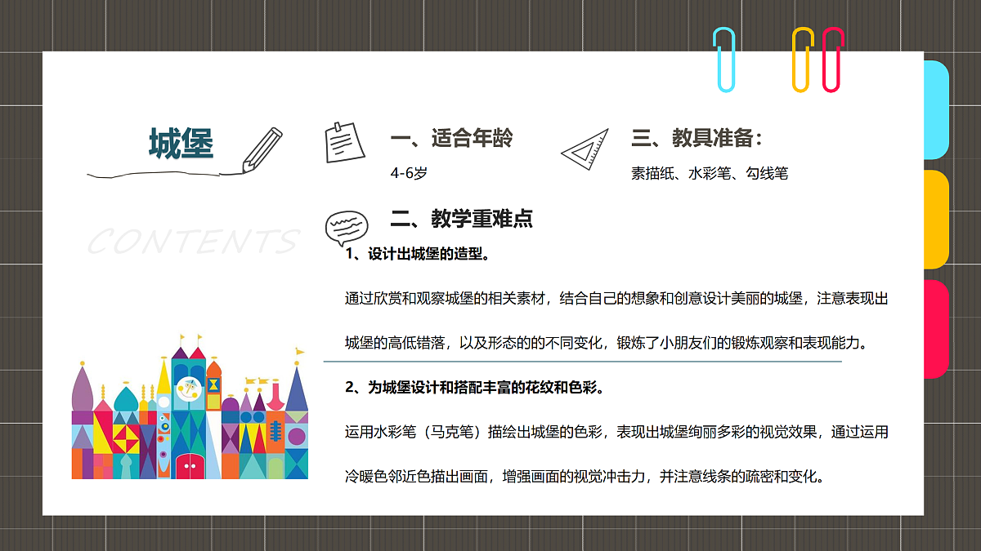Click the heading 三、教具准备：
Viewport: 981px width, 551px height.
[x=698, y=138]
